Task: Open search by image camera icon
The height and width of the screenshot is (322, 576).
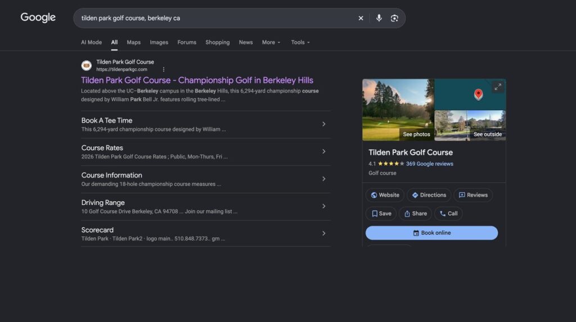Action: click(x=394, y=18)
